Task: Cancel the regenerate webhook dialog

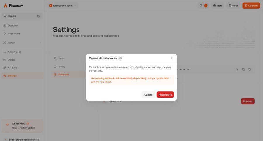Action: [x=148, y=95]
